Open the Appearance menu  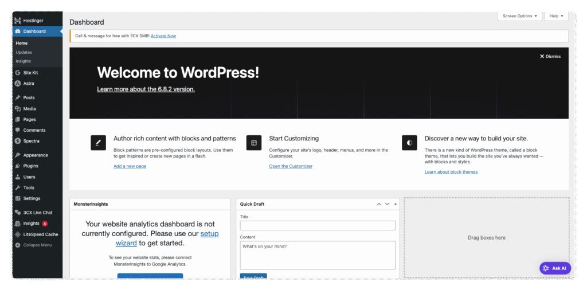[x=37, y=155]
